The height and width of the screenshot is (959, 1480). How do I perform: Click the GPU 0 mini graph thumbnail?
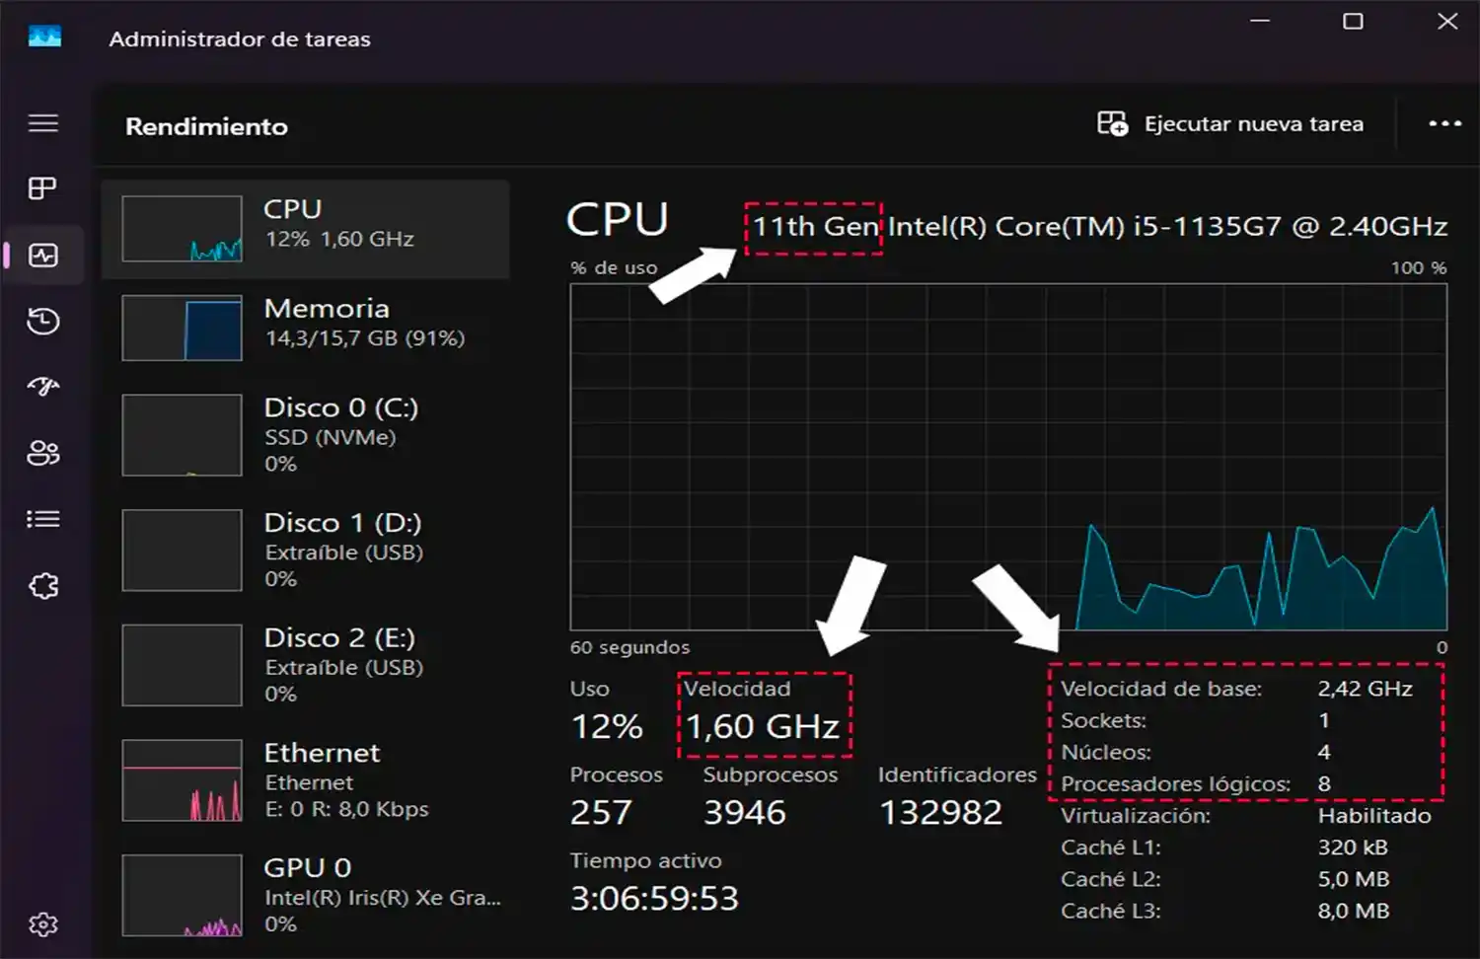183,895
